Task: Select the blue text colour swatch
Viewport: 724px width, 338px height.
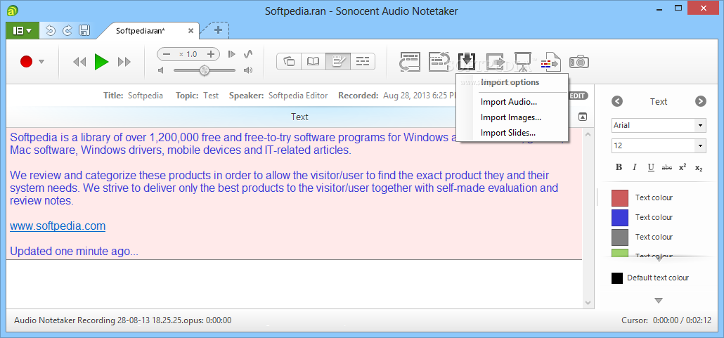Action: pos(620,217)
